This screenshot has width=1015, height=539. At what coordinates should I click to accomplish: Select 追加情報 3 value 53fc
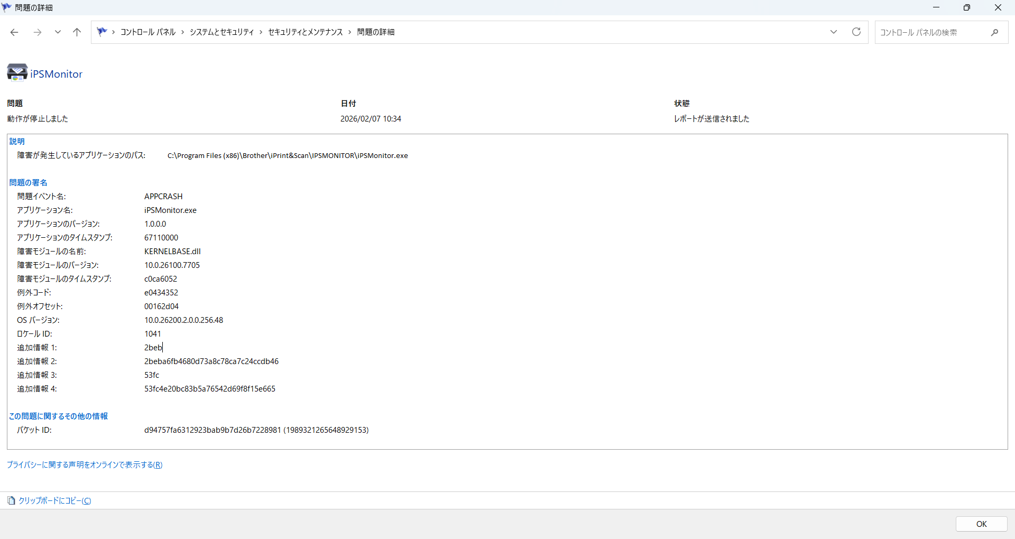pos(152,375)
